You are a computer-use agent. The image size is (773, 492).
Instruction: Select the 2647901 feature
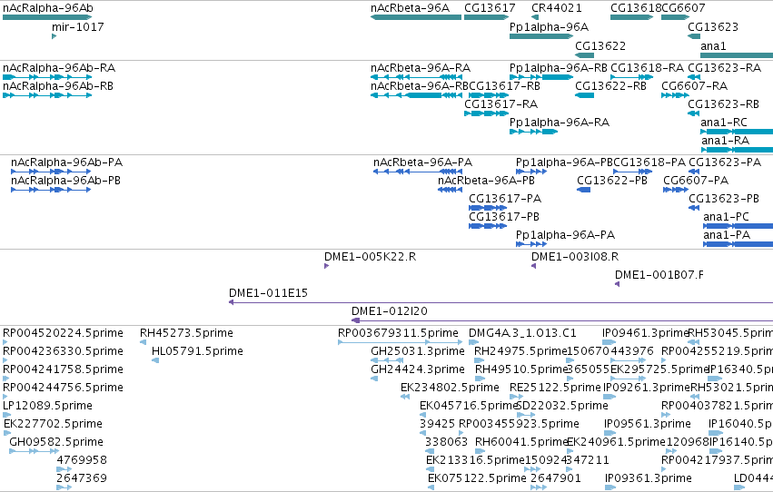[x=539, y=488]
